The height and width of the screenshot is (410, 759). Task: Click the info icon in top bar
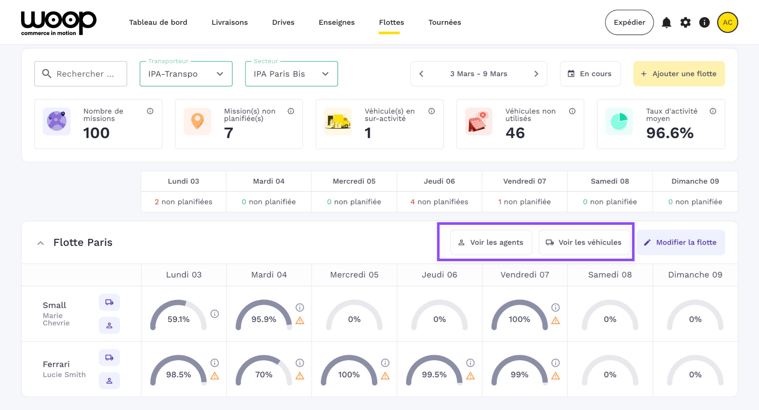pyautogui.click(x=704, y=23)
